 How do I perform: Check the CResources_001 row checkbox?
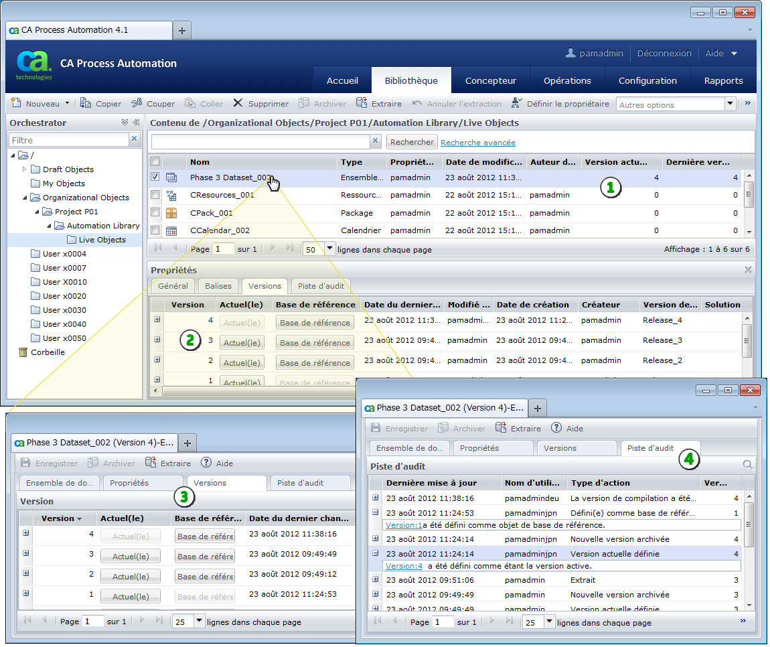[x=155, y=195]
